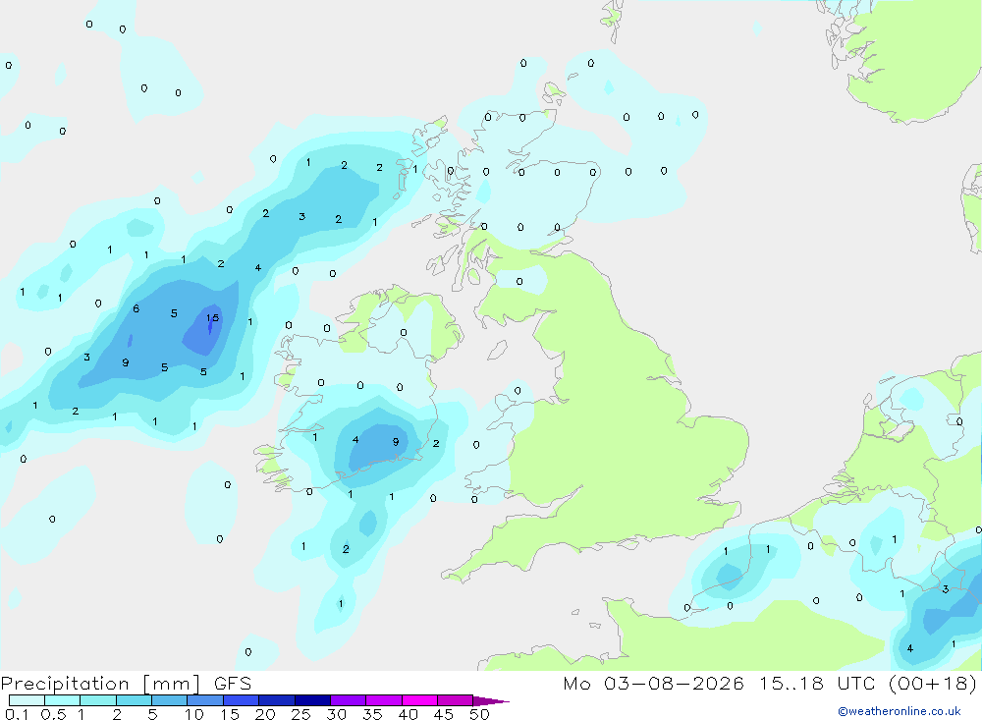Screen dimensions: 982x720
Task: Click the '25' legend scale label
Action: [x=301, y=714]
